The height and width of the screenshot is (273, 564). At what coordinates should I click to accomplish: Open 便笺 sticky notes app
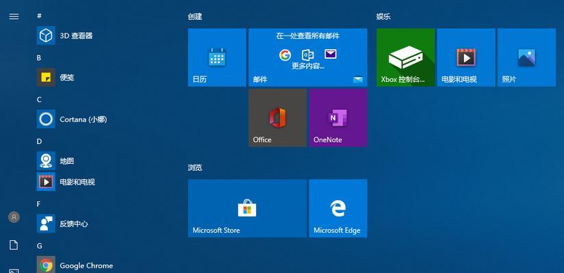point(55,77)
